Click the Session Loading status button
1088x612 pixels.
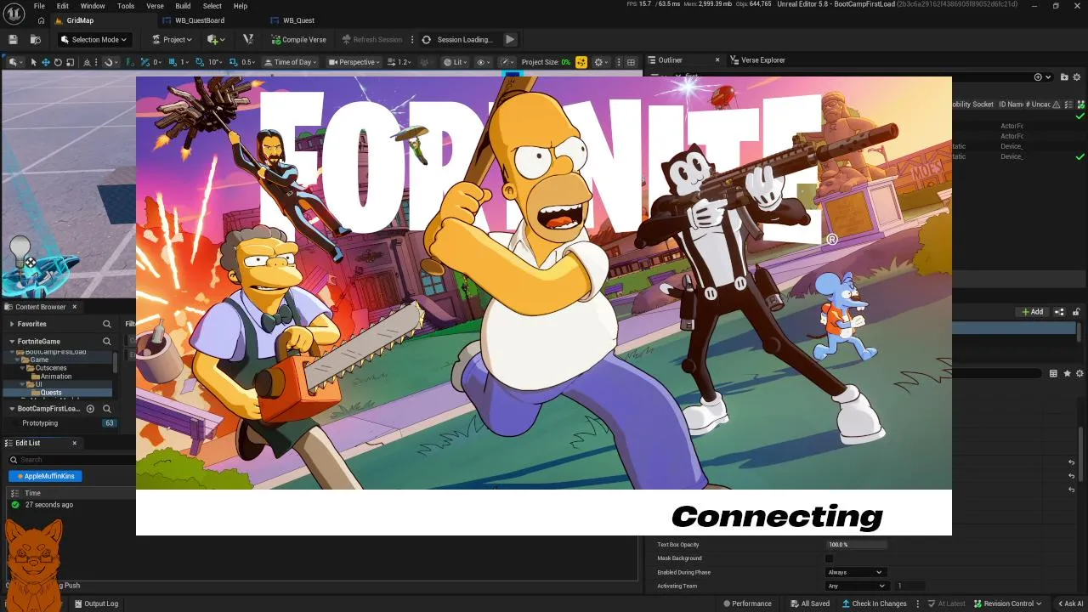click(458, 39)
